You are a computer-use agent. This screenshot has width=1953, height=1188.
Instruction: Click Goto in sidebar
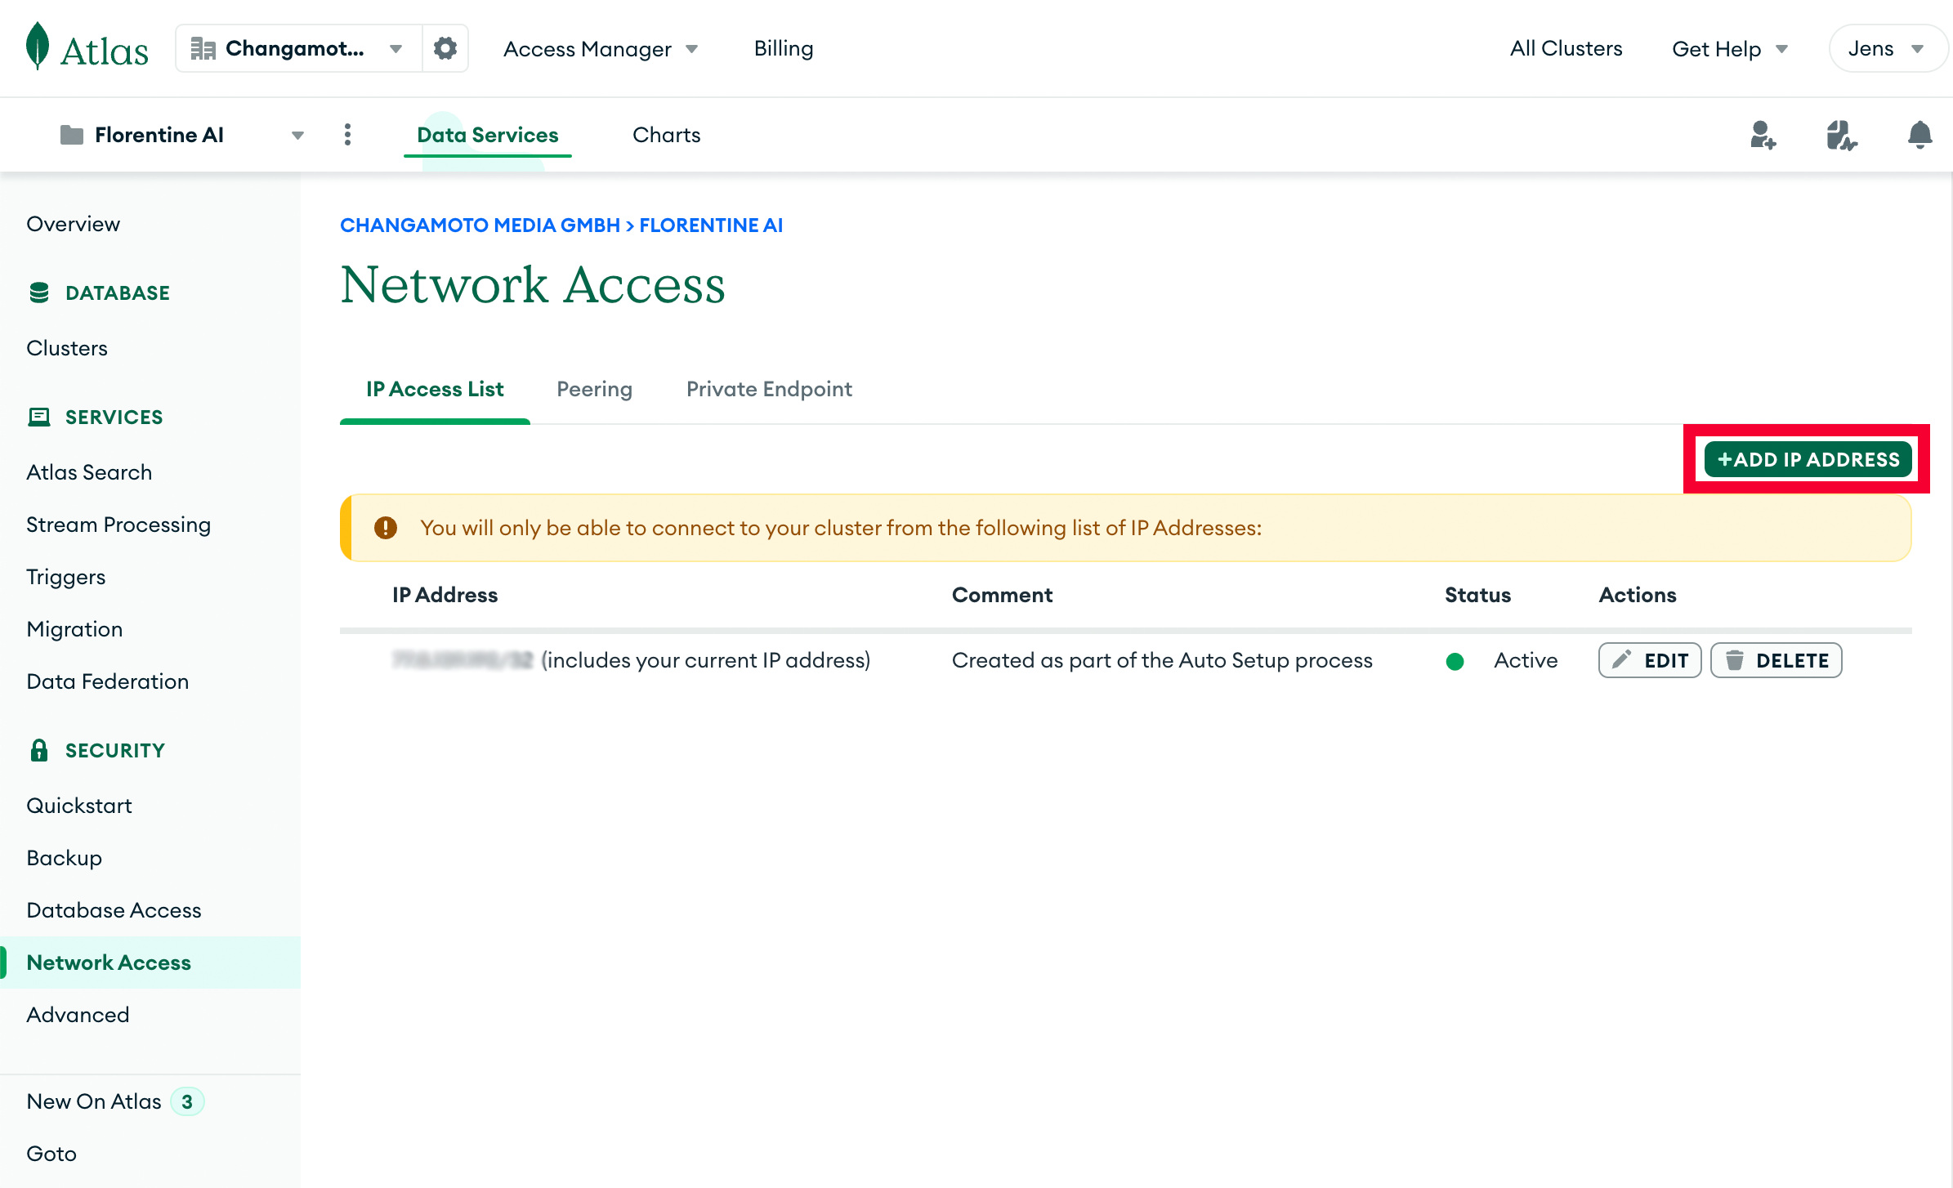pyautogui.click(x=51, y=1154)
